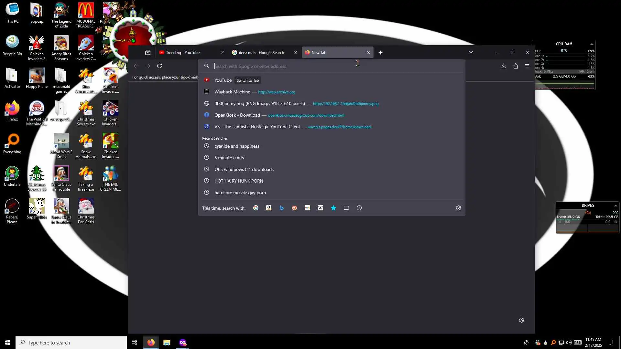Collapse the CPU-RAM widget arrow

[x=592, y=44]
